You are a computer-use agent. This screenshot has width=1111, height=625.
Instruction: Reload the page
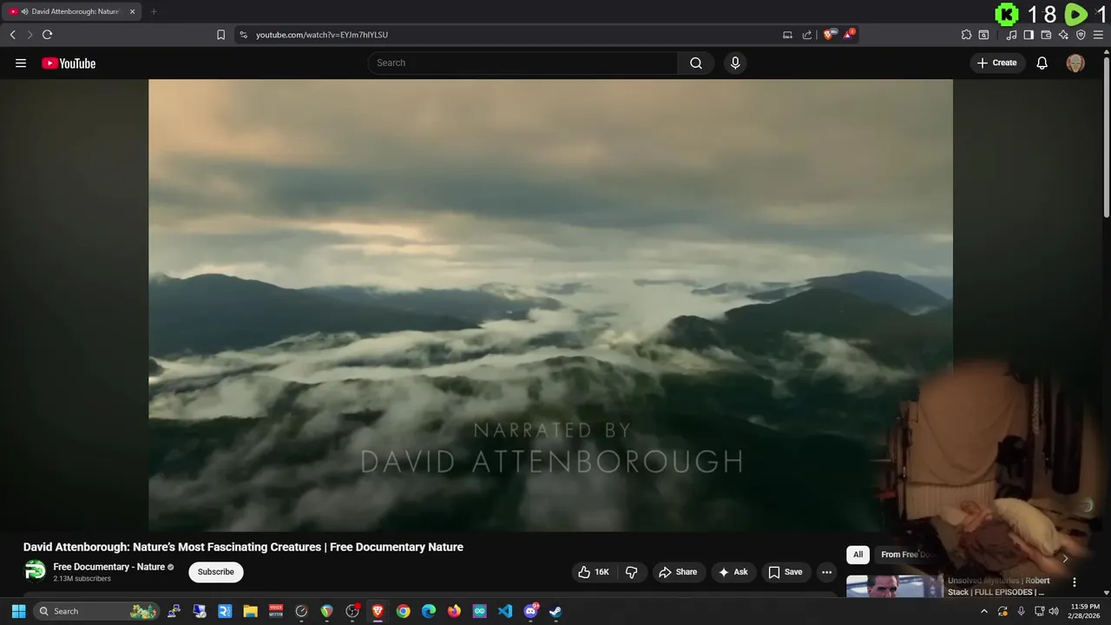(x=47, y=35)
